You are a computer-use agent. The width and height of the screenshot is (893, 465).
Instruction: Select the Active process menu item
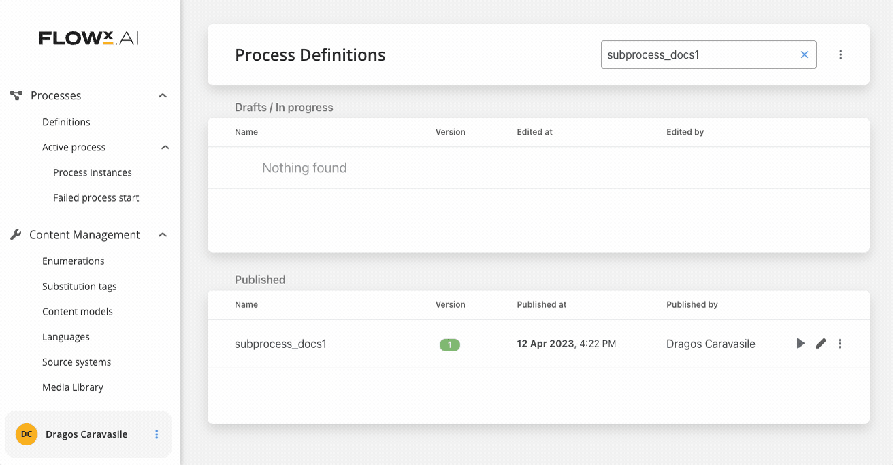coord(74,147)
